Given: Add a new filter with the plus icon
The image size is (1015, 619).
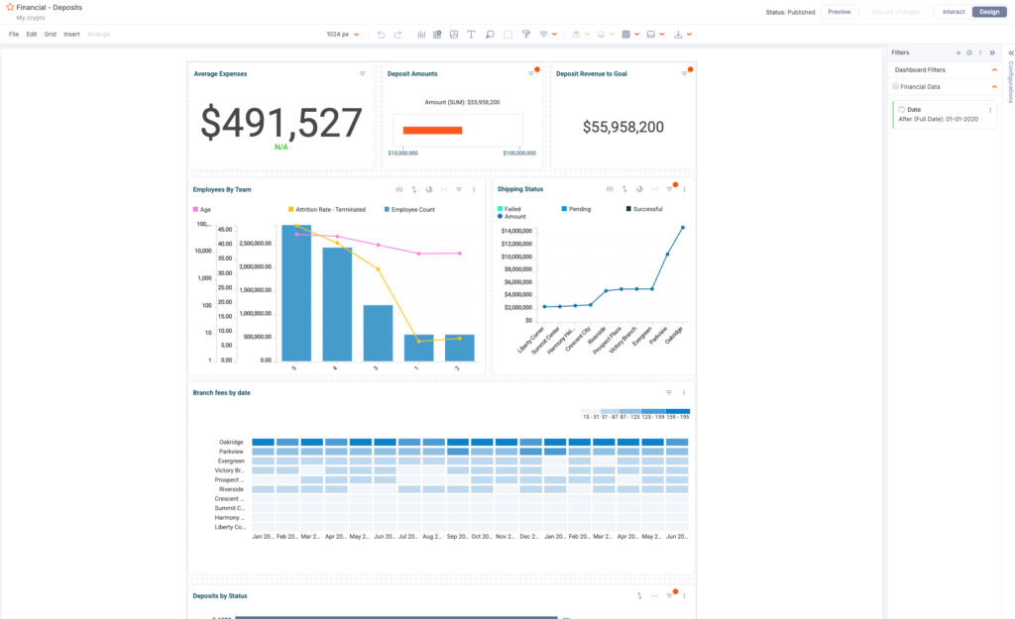Looking at the screenshot, I should pyautogui.click(x=958, y=52).
